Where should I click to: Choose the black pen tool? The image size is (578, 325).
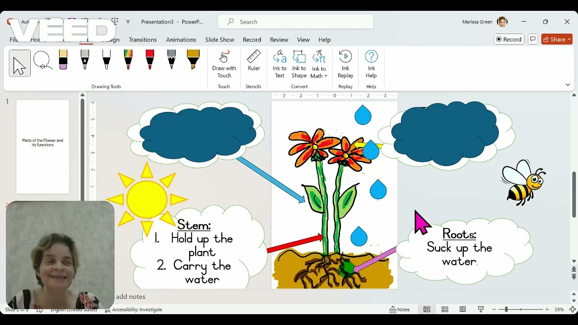(x=106, y=60)
